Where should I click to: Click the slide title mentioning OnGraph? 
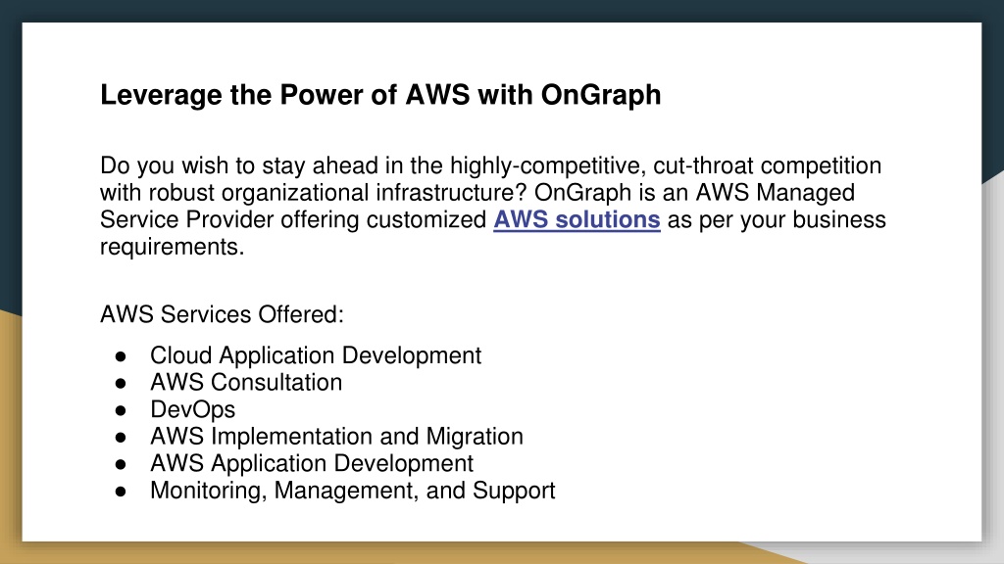point(380,95)
